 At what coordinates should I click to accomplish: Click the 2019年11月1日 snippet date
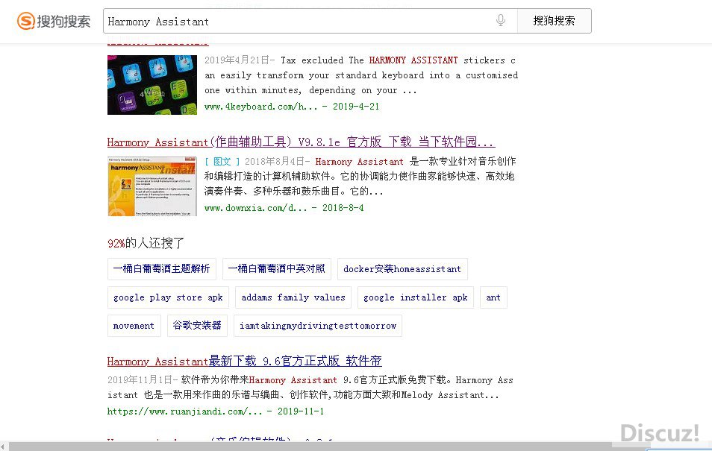pyautogui.click(x=140, y=379)
